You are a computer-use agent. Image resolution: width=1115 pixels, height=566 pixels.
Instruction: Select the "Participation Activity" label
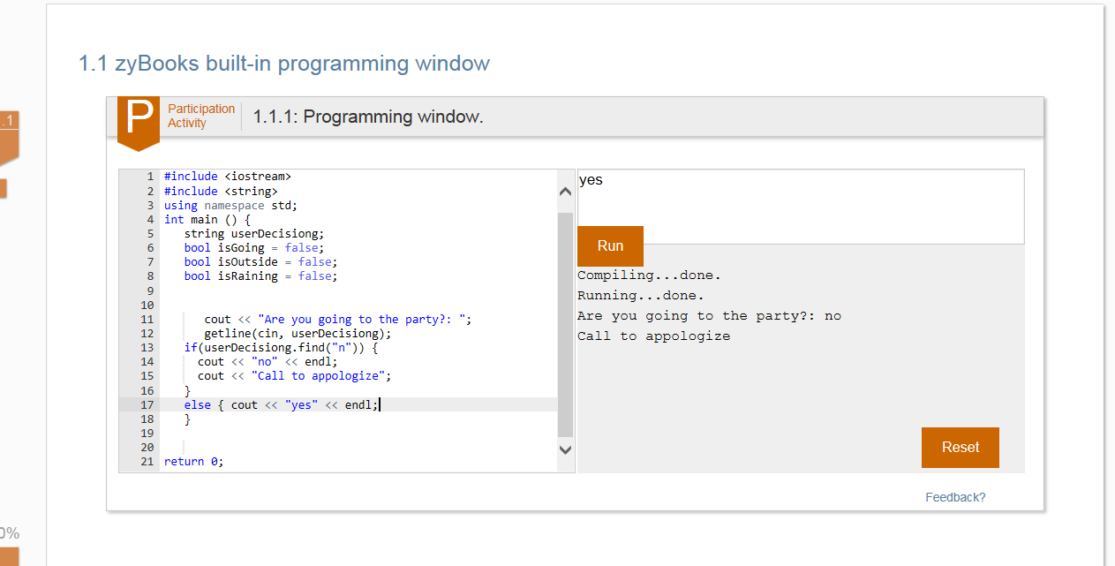201,116
